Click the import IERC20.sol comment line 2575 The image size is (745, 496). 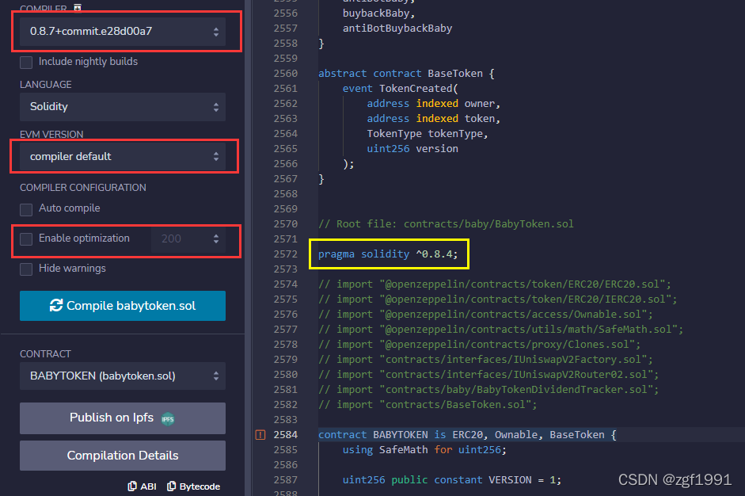(497, 300)
